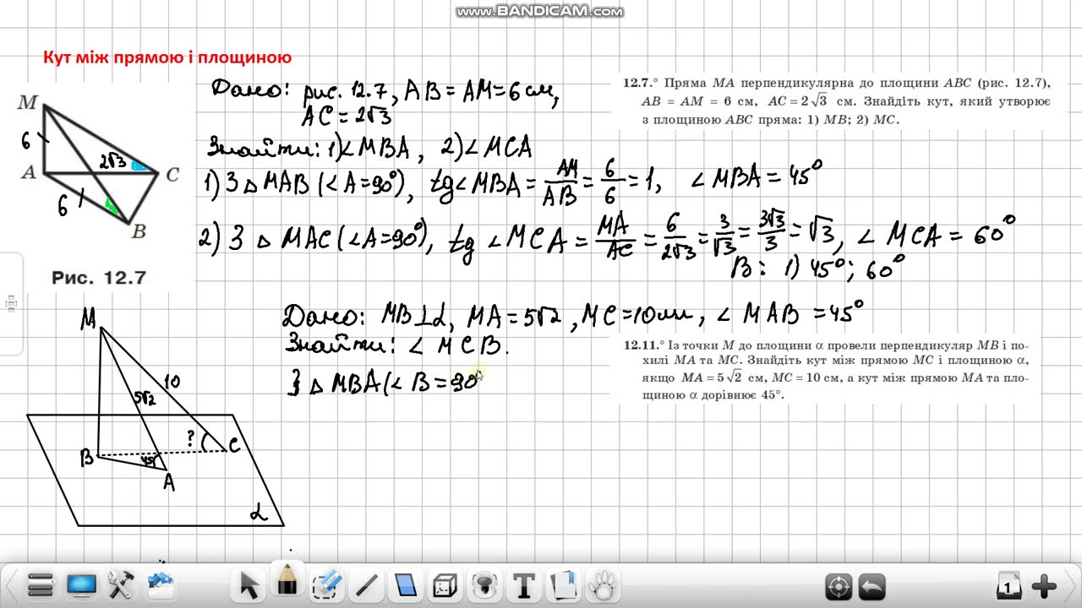This screenshot has height=608, width=1082.
Task: Select the straight line tool
Action: (367, 584)
